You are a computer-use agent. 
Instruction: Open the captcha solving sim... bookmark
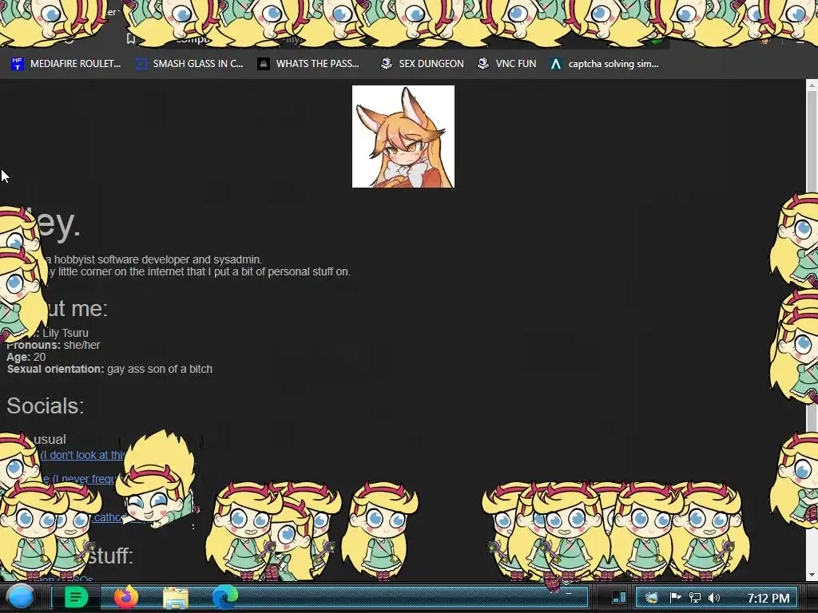tap(605, 64)
